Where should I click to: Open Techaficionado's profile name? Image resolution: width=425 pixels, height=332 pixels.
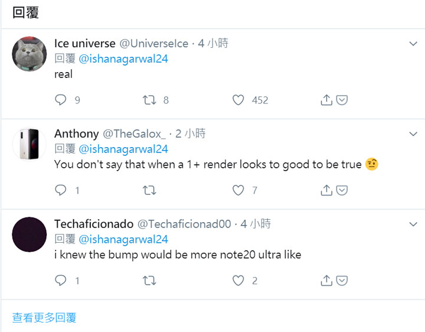click(x=93, y=224)
